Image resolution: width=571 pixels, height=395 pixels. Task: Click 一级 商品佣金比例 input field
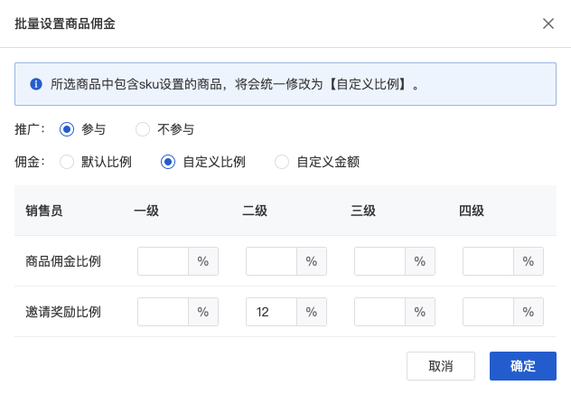coord(163,262)
